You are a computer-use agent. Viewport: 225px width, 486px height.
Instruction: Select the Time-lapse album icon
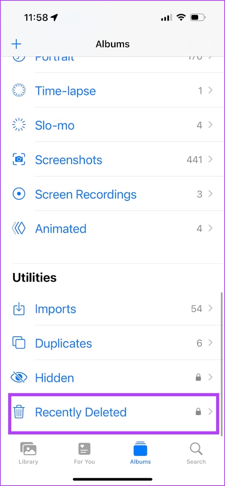coord(19,90)
